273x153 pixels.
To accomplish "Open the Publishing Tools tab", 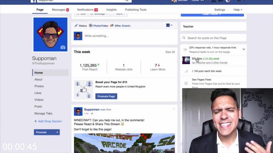I will 135,10.
